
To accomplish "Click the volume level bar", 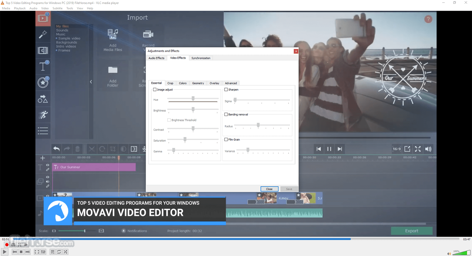I will (x=461, y=252).
